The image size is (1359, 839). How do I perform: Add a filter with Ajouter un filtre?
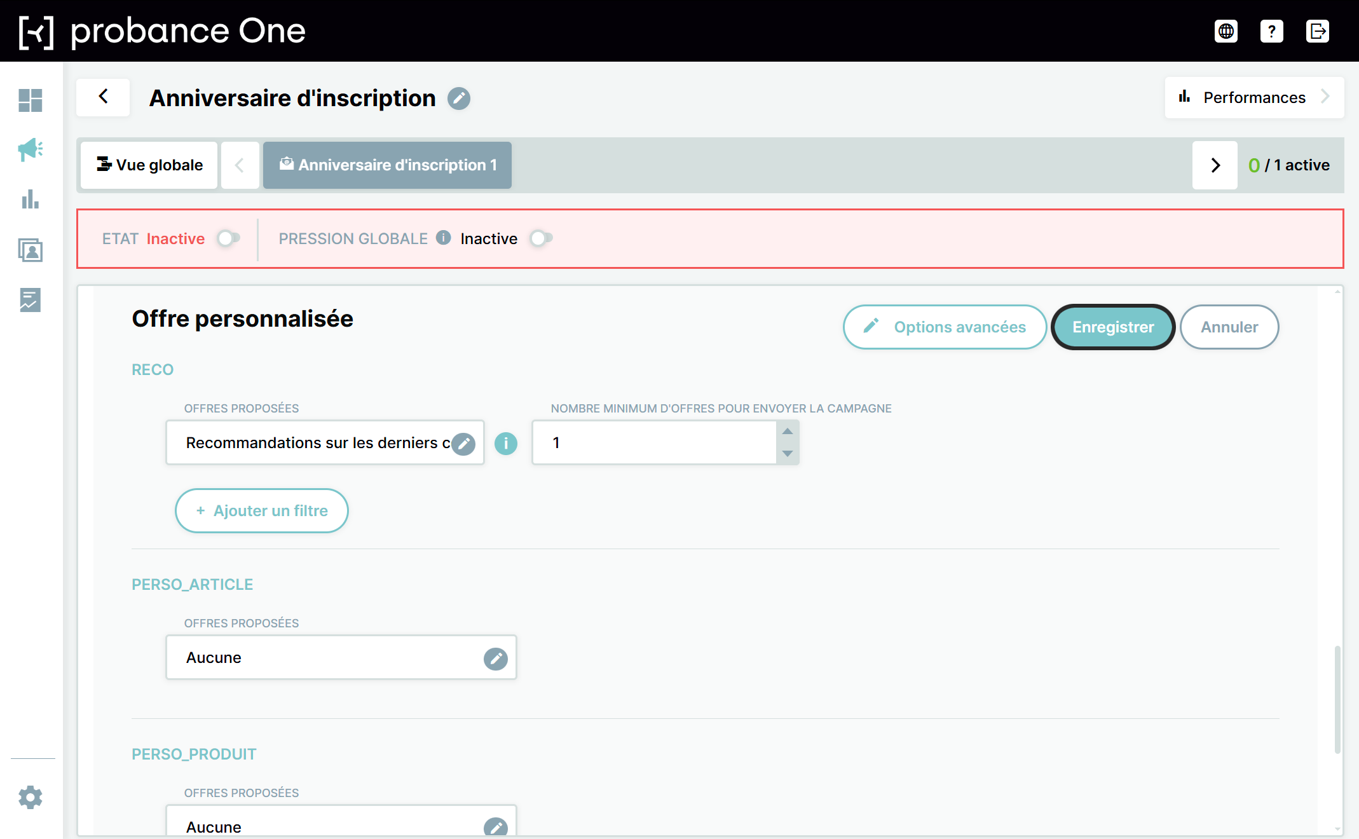262,511
